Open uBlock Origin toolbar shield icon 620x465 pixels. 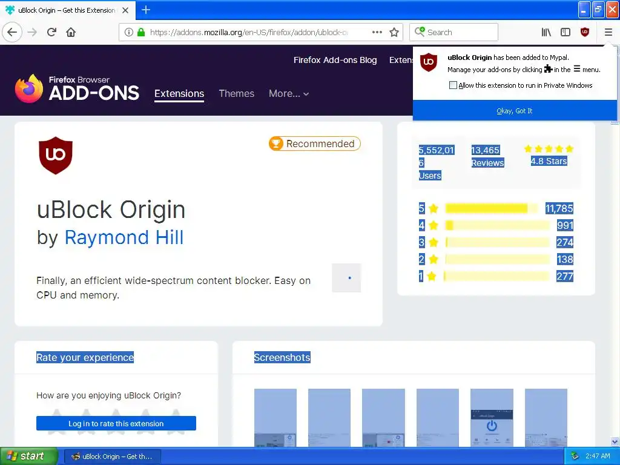click(x=585, y=32)
